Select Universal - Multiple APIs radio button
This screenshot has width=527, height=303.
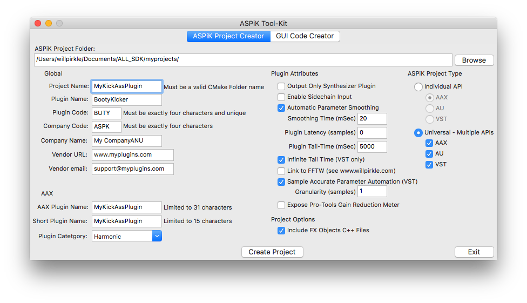point(418,133)
